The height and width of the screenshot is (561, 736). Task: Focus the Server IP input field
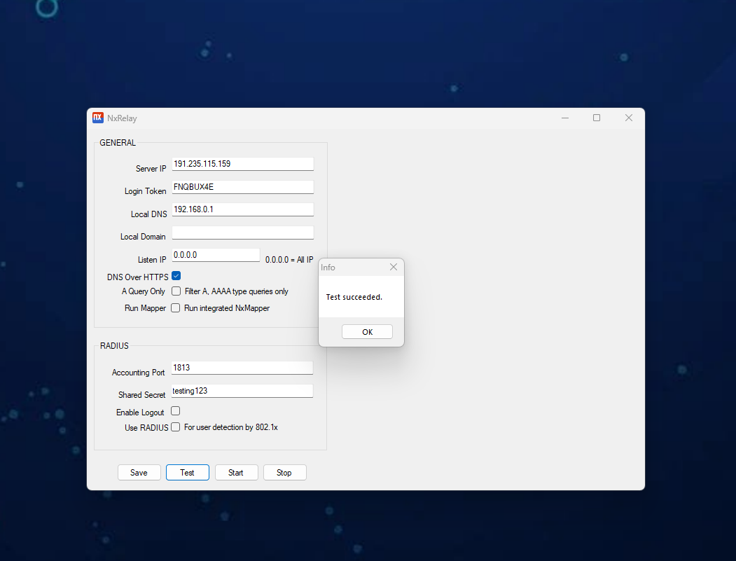click(242, 164)
